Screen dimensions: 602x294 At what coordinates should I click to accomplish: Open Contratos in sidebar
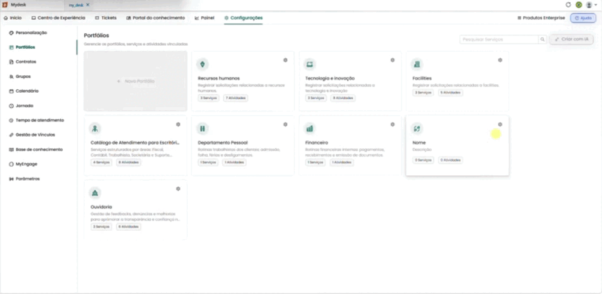(22, 62)
